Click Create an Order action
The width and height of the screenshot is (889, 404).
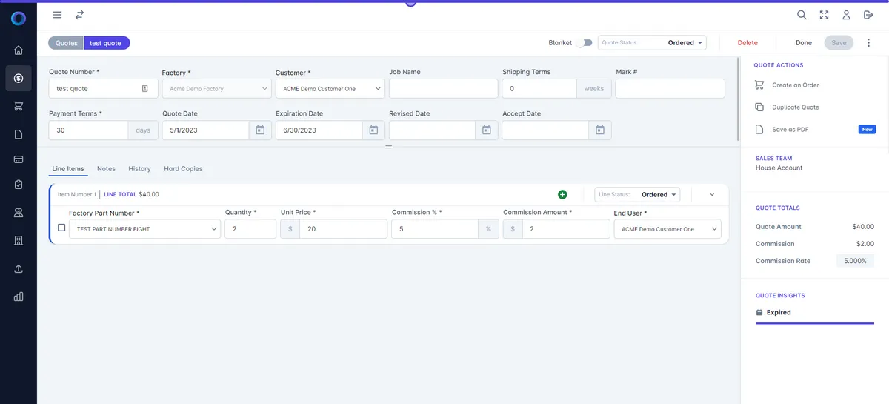point(795,85)
